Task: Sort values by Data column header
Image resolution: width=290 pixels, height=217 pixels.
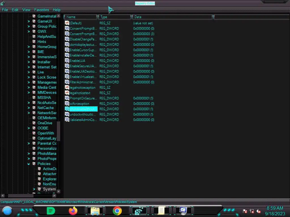Action: [172, 17]
